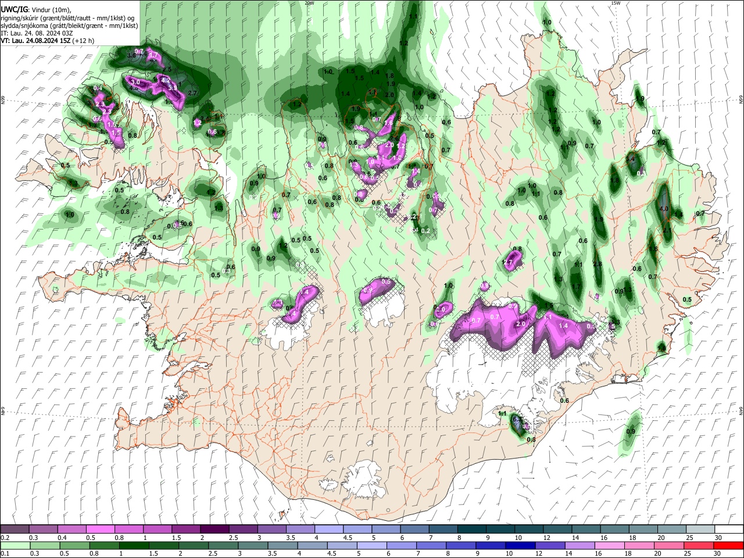
Task: Select the snow legend swatch labeled 0.4
Action: [x=71, y=529]
